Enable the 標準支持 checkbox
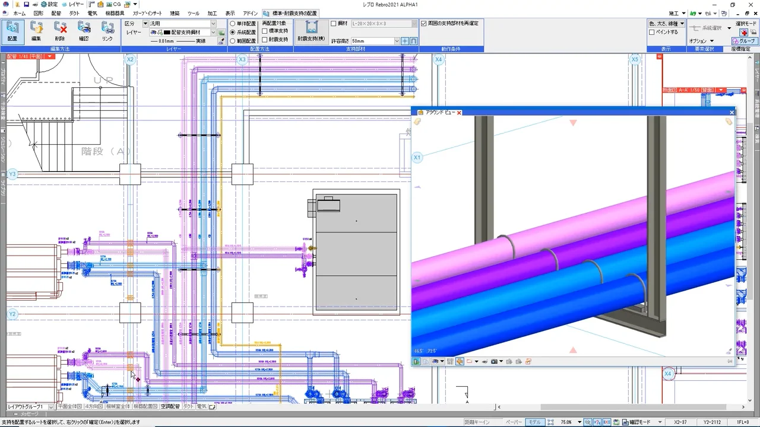 click(265, 31)
